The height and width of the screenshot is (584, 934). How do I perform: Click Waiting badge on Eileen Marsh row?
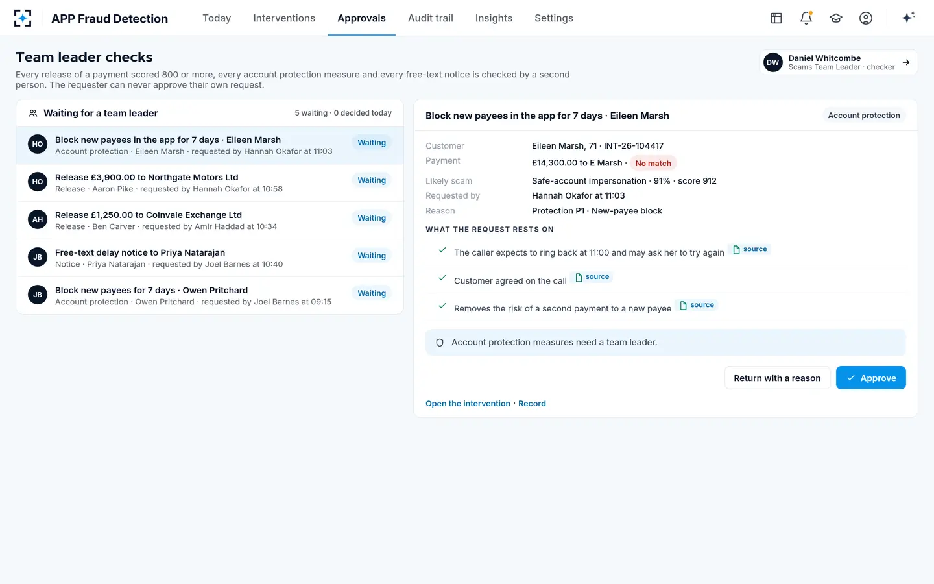[372, 143]
